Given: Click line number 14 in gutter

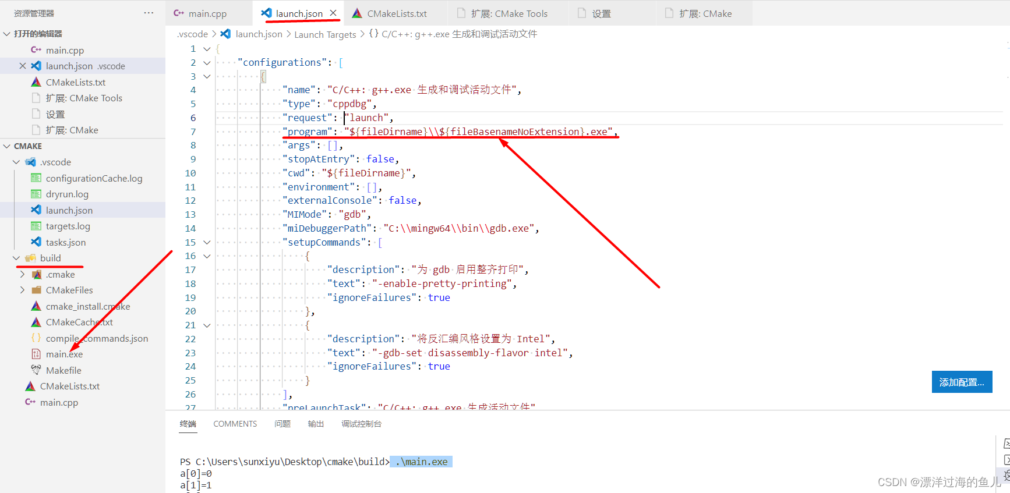Looking at the screenshot, I should coord(190,228).
